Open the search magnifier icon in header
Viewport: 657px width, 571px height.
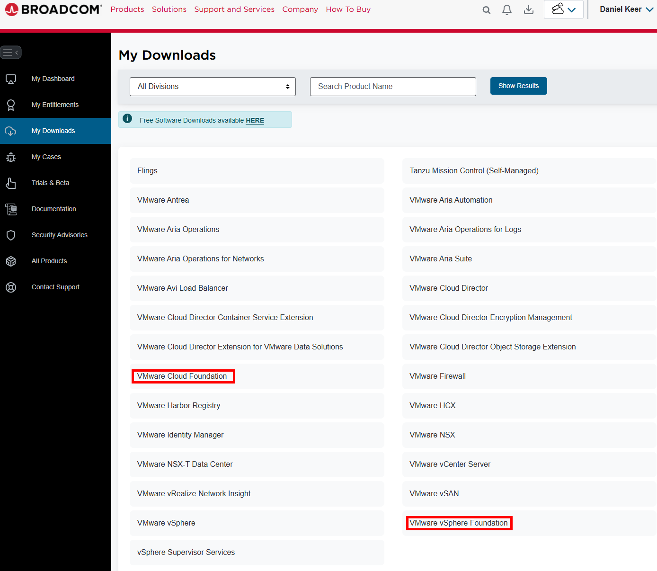pyautogui.click(x=486, y=10)
